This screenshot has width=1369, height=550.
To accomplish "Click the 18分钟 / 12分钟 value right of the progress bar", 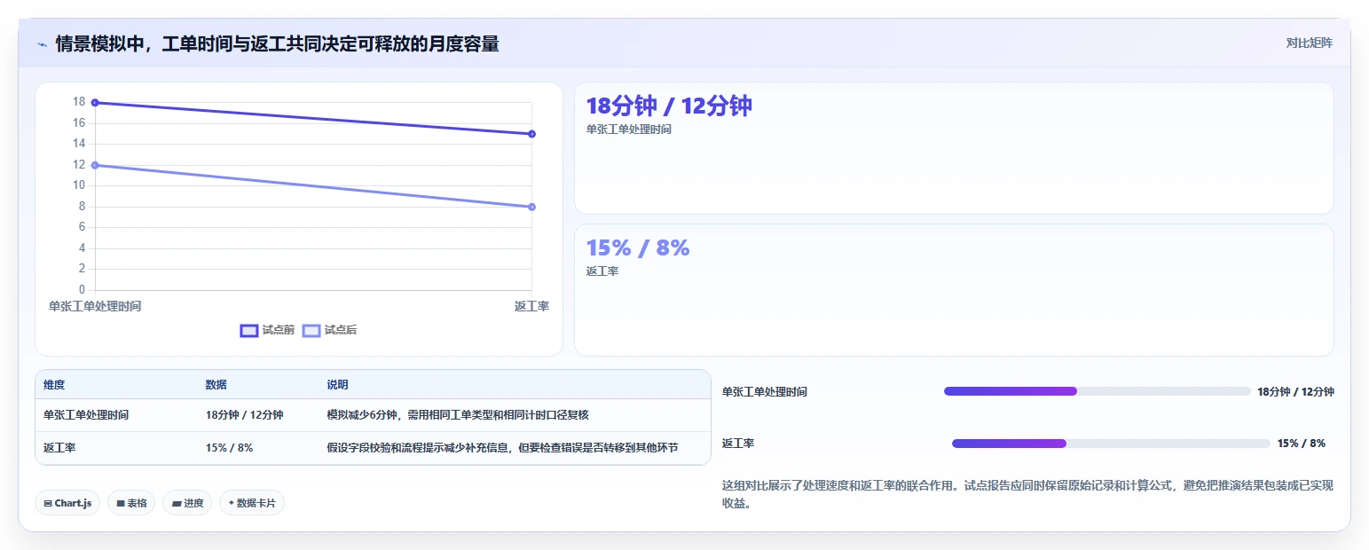I will tap(1295, 392).
